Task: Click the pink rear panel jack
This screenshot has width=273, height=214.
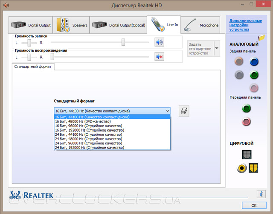Action: (254, 88)
